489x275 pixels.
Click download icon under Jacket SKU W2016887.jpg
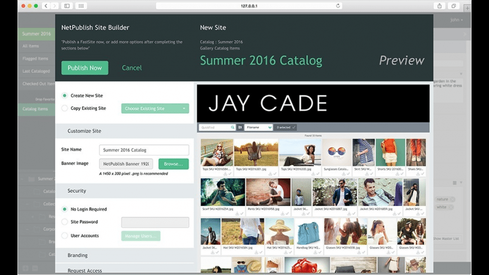349,214
